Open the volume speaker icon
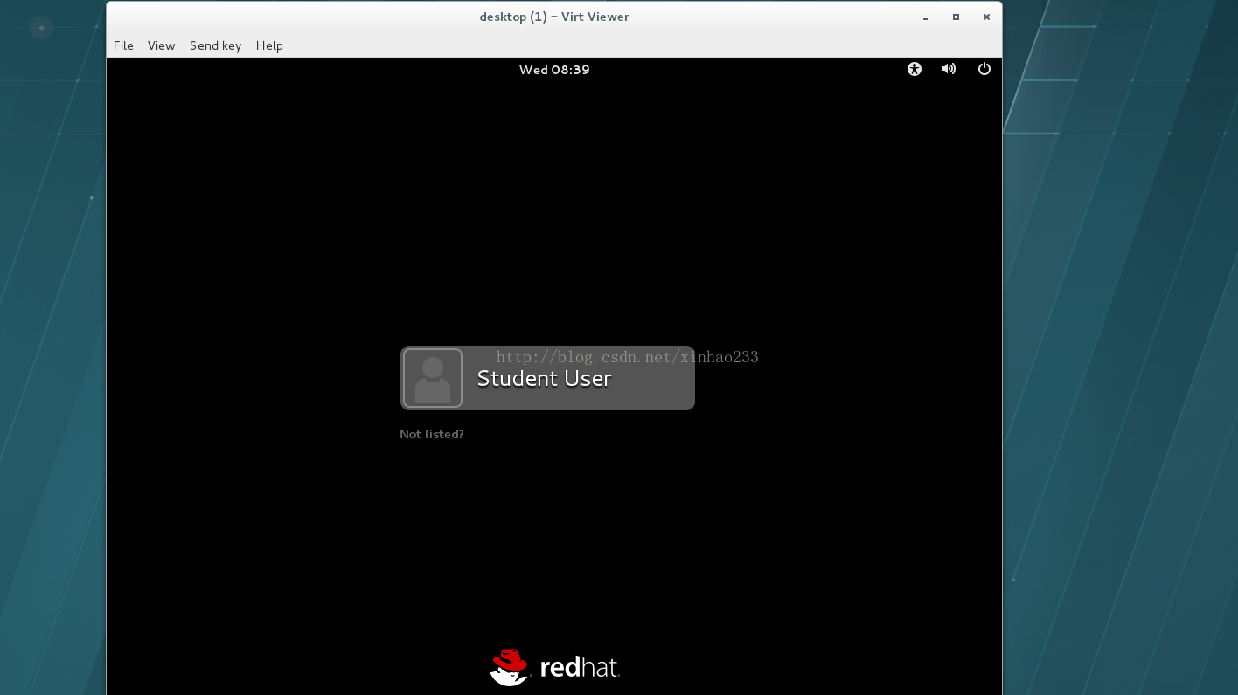This screenshot has height=695, width=1238. pyautogui.click(x=949, y=69)
